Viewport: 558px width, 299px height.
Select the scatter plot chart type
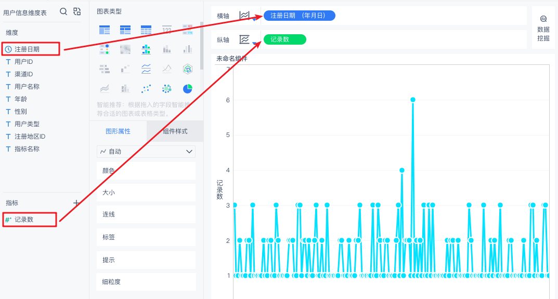146,88
